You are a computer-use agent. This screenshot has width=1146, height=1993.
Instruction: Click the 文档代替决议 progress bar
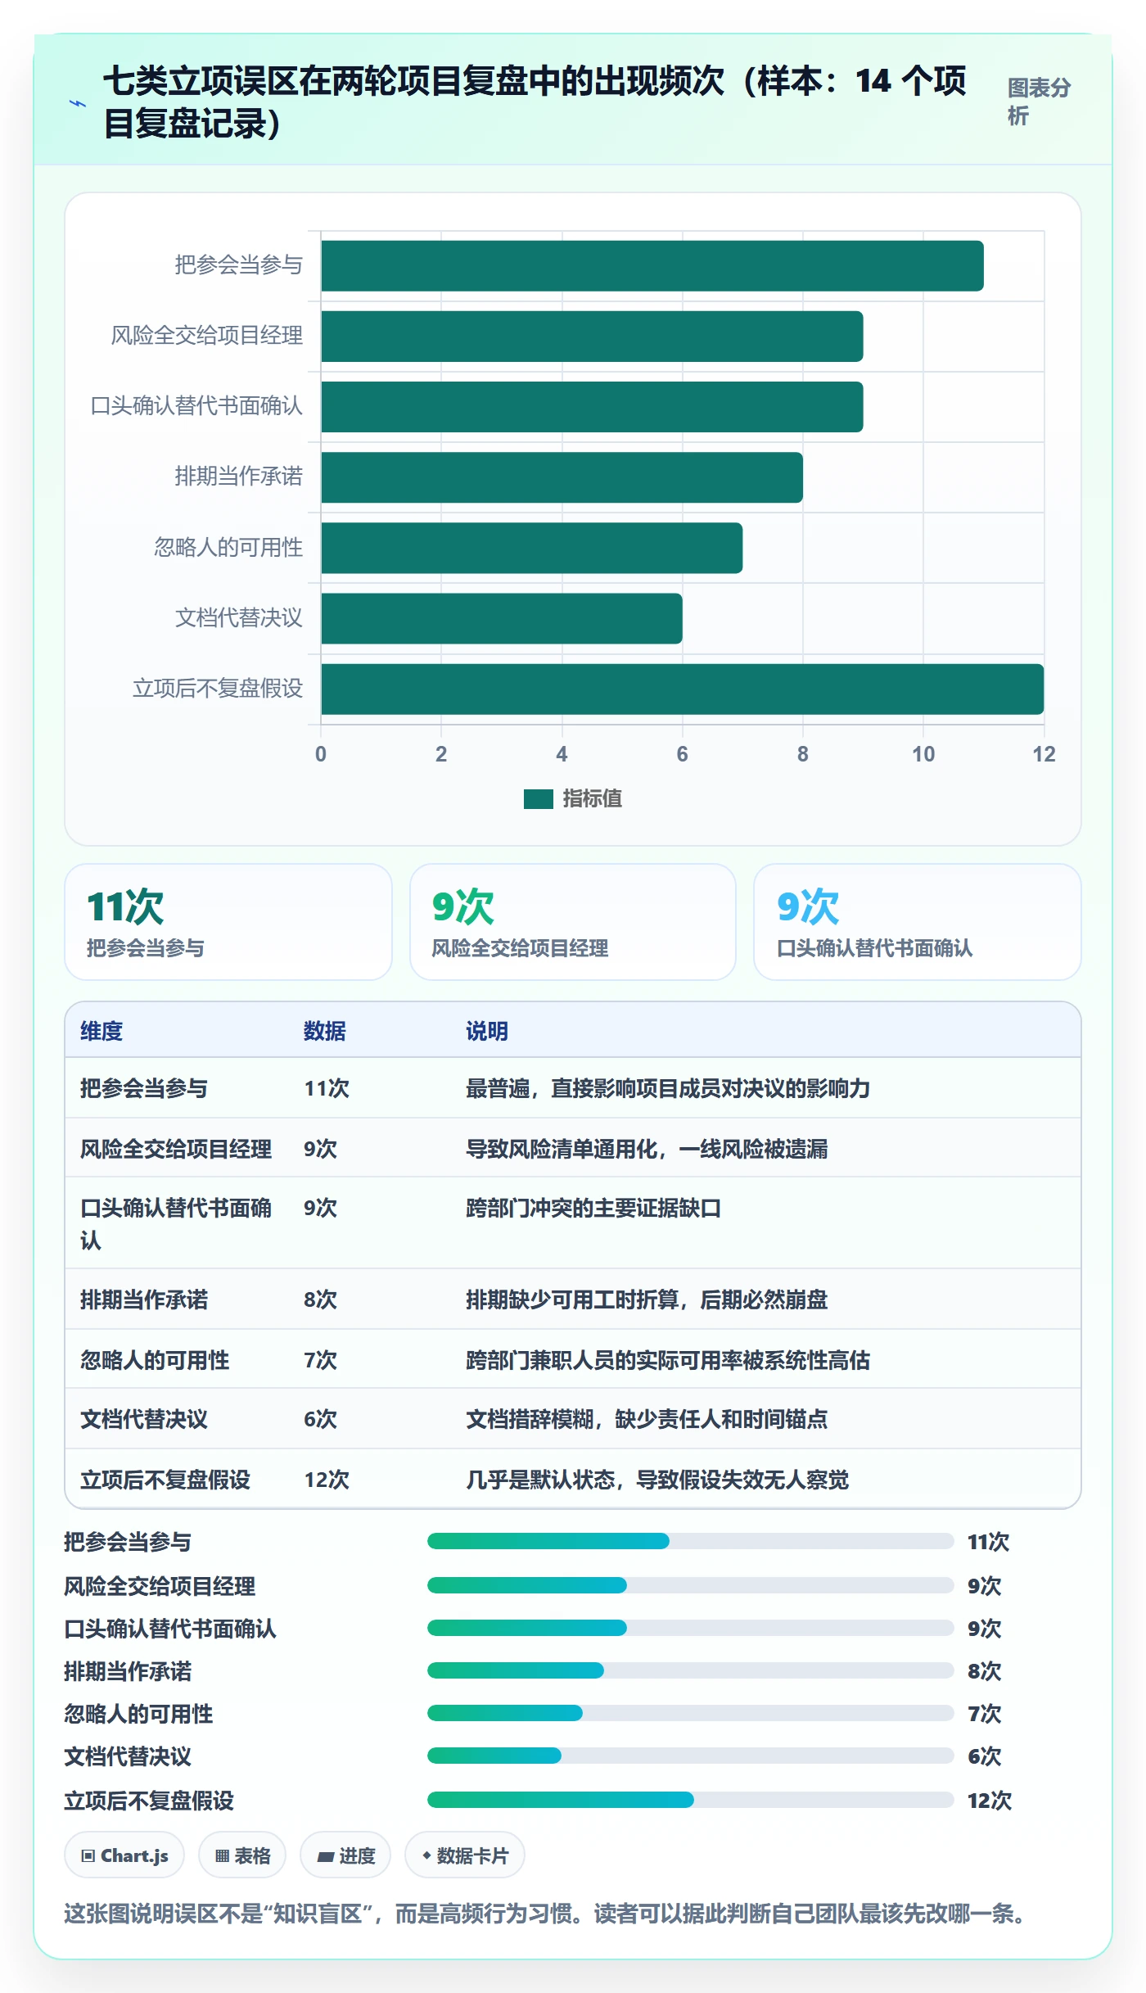click(690, 1756)
